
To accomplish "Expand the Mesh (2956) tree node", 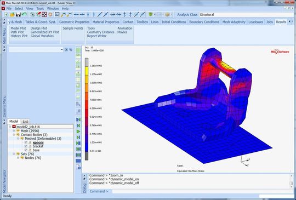I will click(x=14, y=131).
